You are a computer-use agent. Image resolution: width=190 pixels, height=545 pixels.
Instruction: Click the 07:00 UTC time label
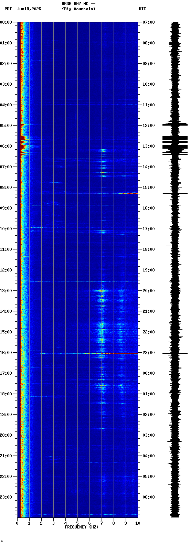[x=149, y=22]
